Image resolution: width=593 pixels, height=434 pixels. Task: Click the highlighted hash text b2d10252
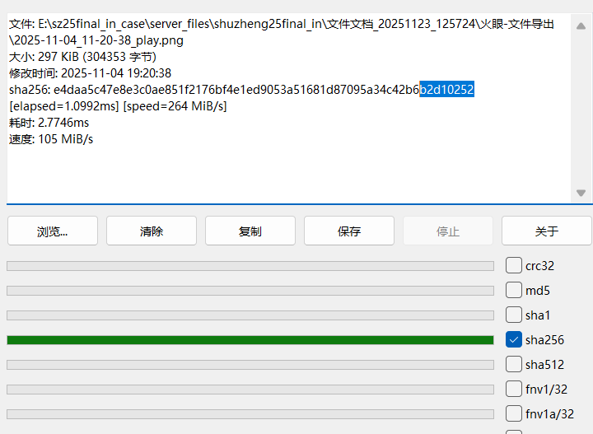(446, 90)
